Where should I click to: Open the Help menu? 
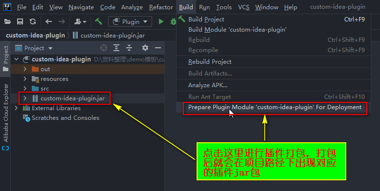pyautogui.click(x=291, y=7)
